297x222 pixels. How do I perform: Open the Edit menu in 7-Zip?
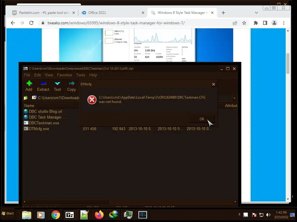(37, 75)
